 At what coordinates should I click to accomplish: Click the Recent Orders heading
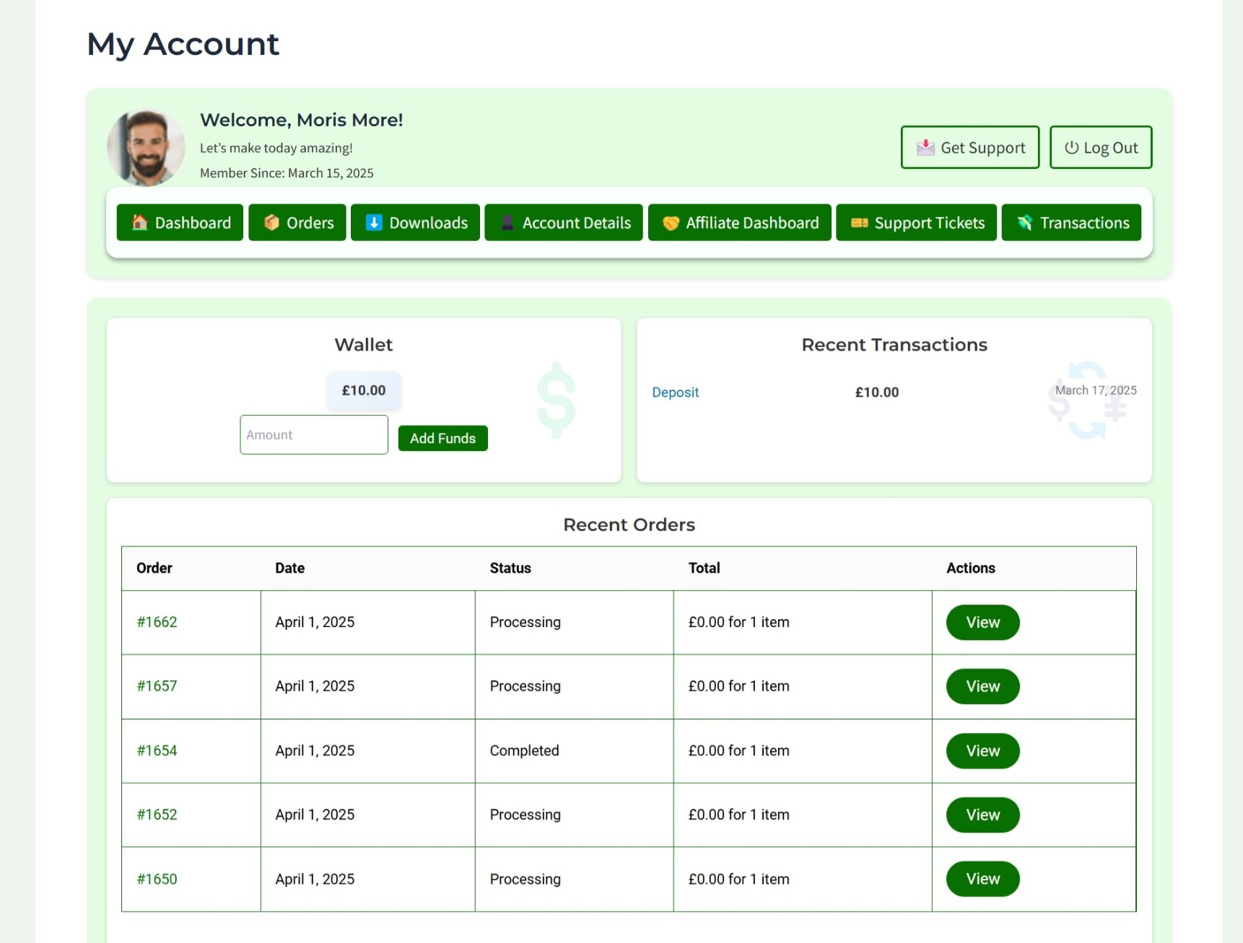[x=629, y=525]
